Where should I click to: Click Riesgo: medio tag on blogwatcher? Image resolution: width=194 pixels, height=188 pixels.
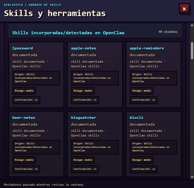coord(83,160)
